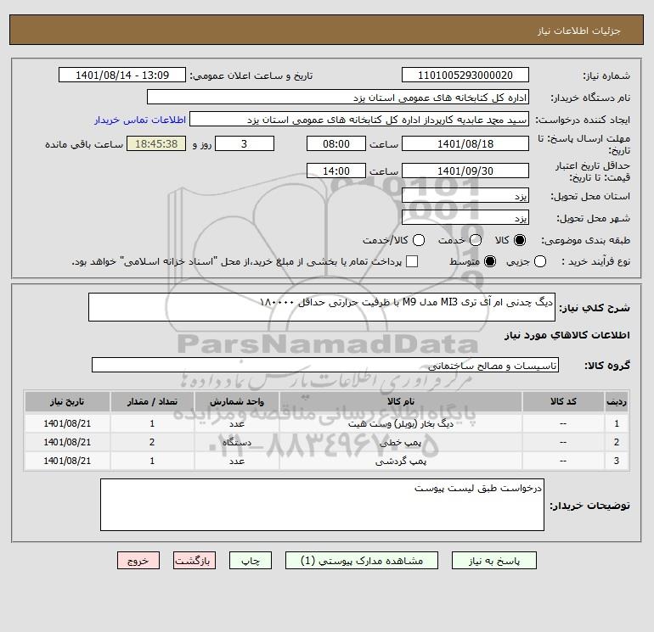Click the کد کالا column header
The height and width of the screenshot is (632, 654).
coord(563,401)
